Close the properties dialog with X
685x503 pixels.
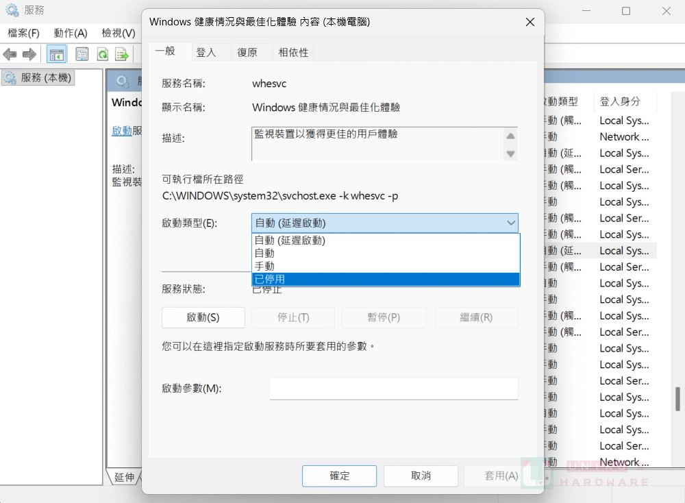530,22
